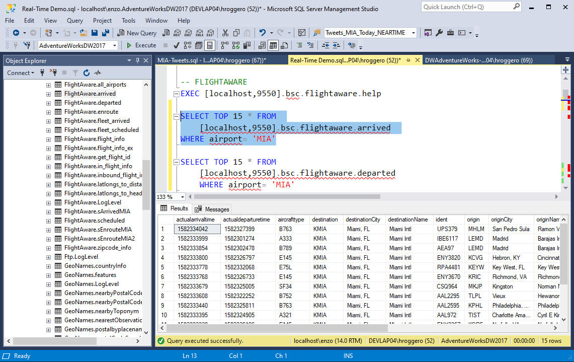Screen dimensions: 574x362
Task: Switch to the Messages tab
Action: click(x=212, y=209)
